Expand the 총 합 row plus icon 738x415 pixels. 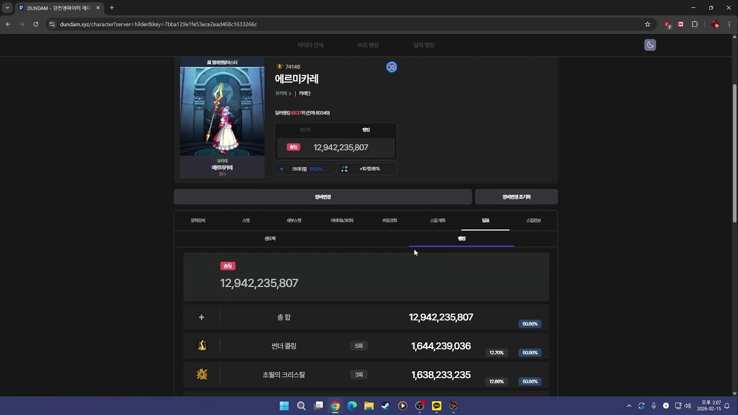tap(201, 317)
